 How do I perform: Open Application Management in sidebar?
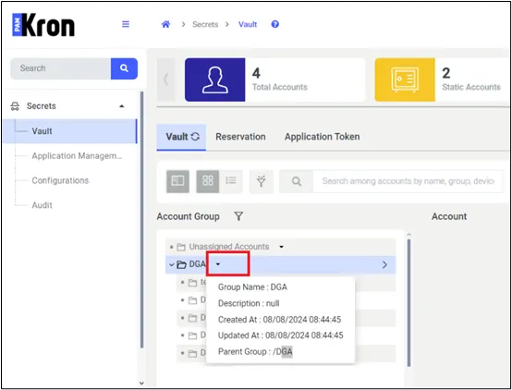pyautogui.click(x=77, y=156)
